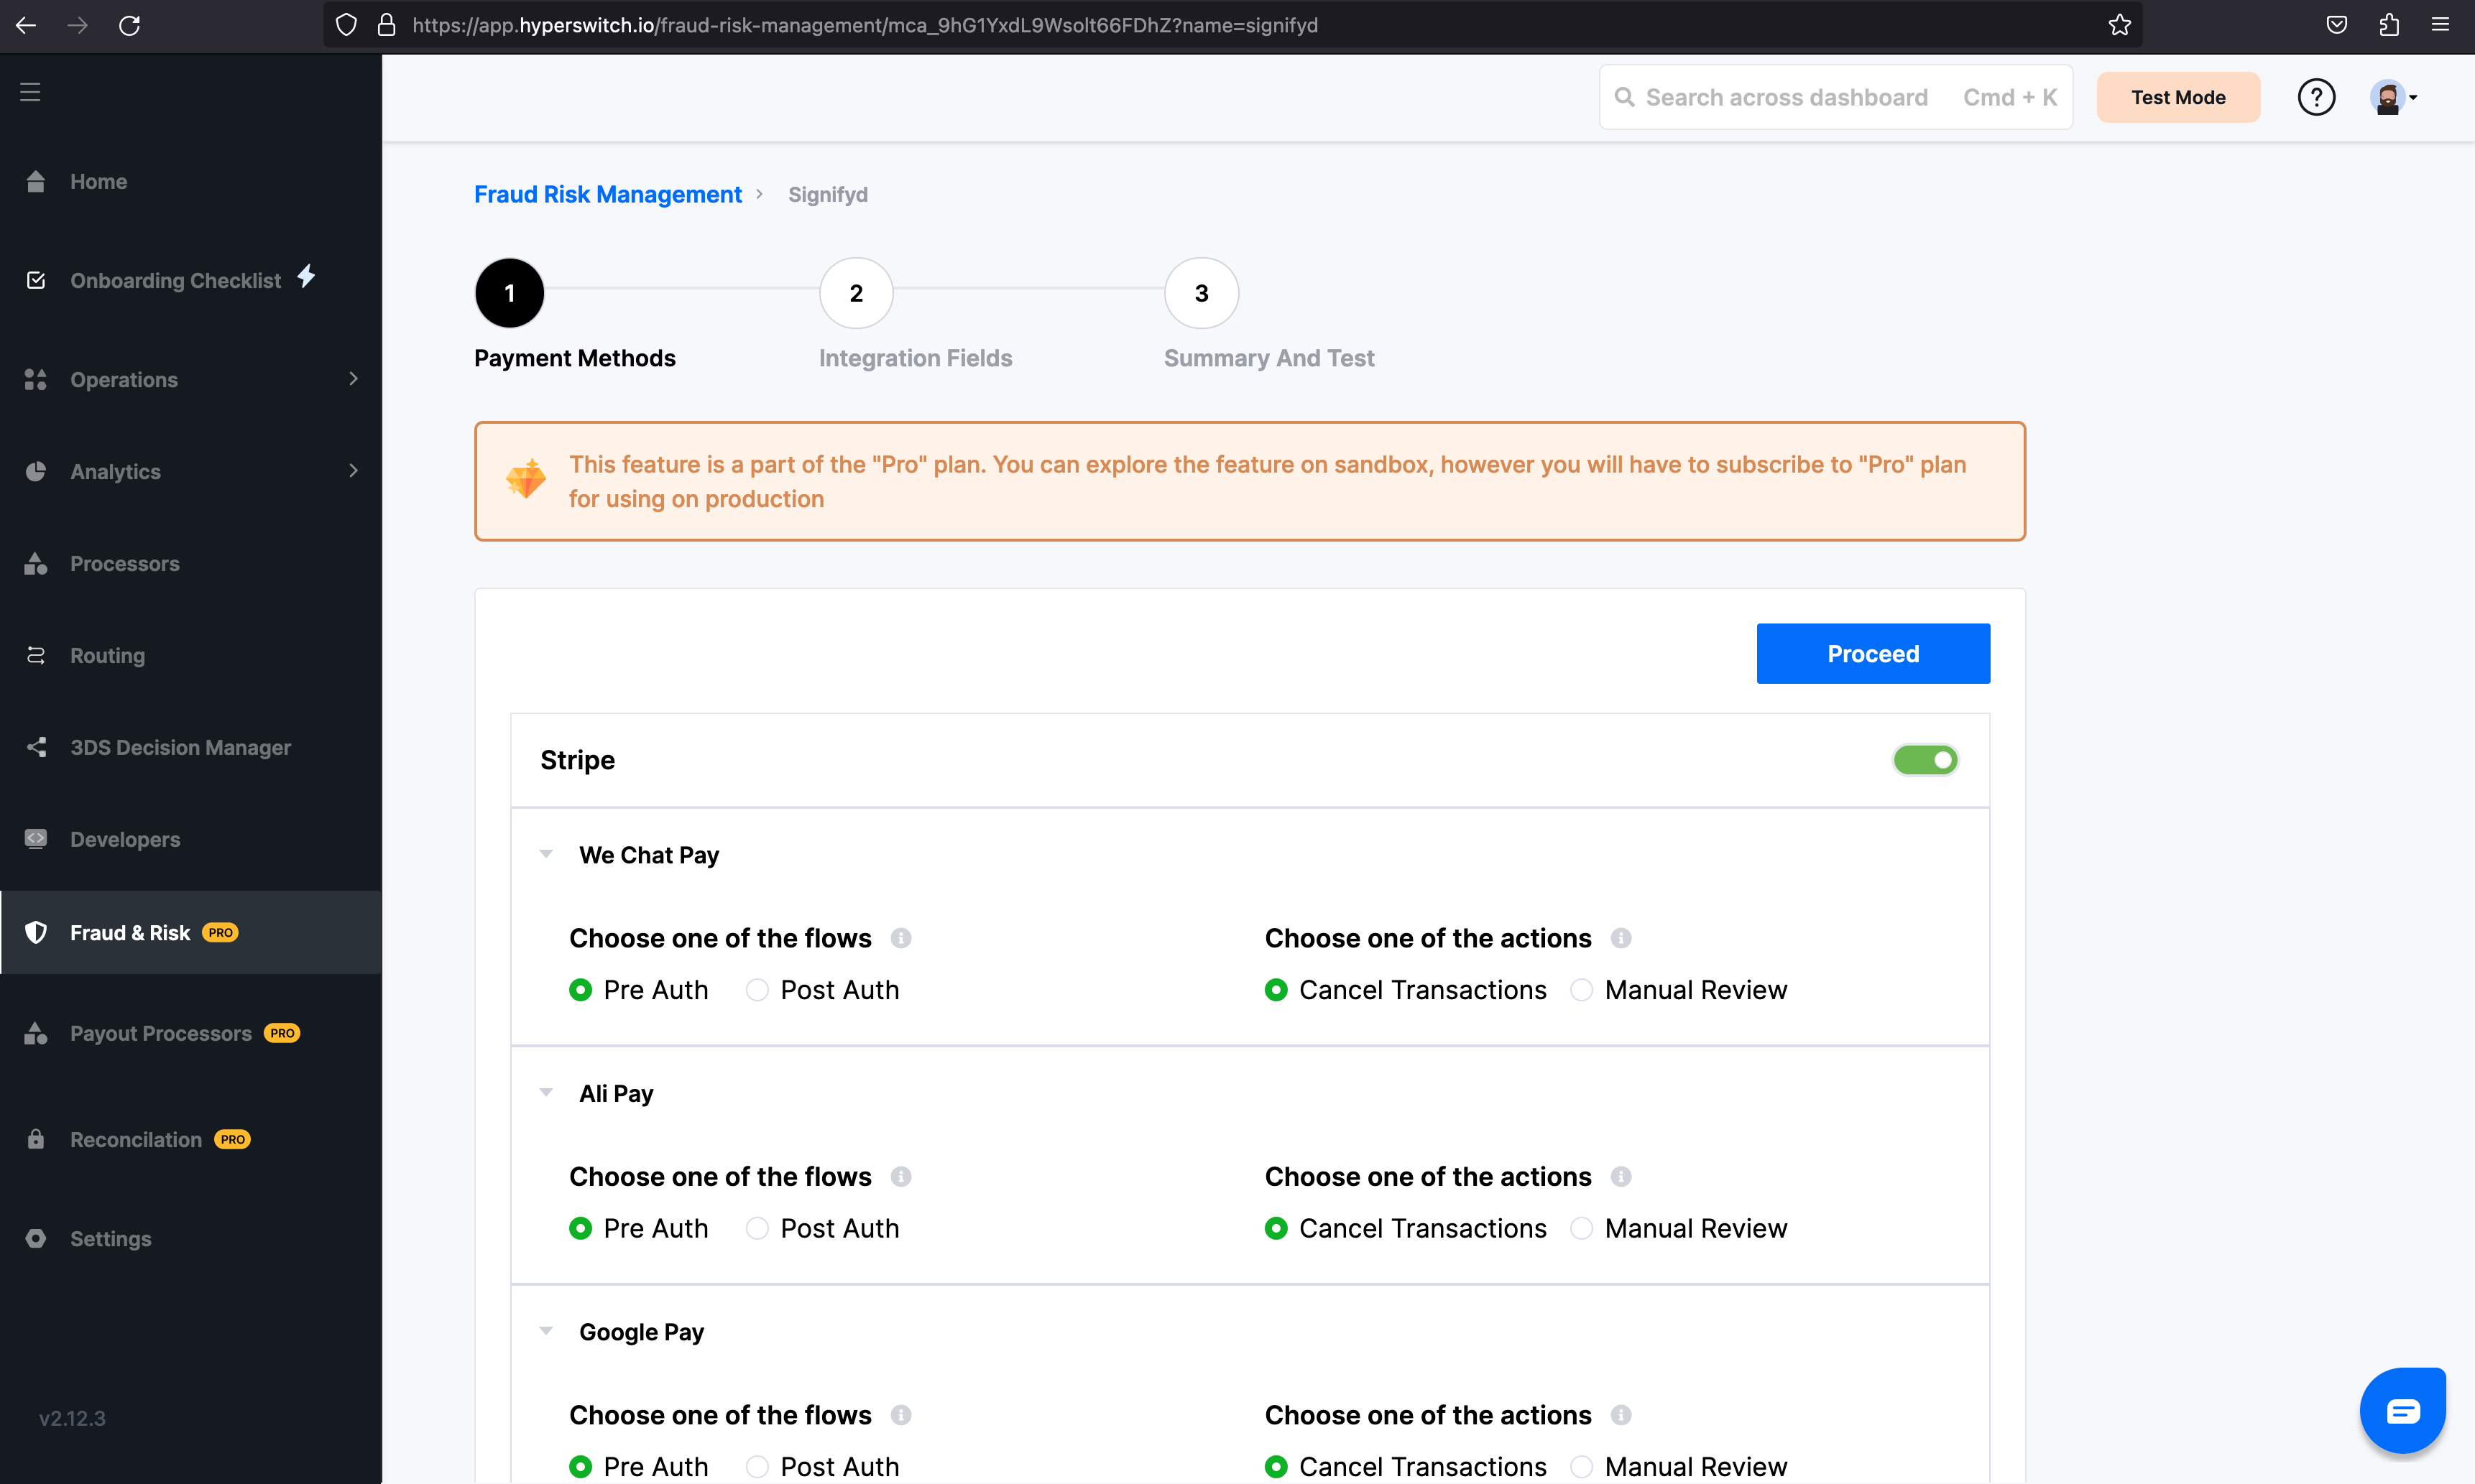This screenshot has width=2475, height=1484.
Task: Select Post Auth for We Chat Pay
Action: pyautogui.click(x=757, y=990)
